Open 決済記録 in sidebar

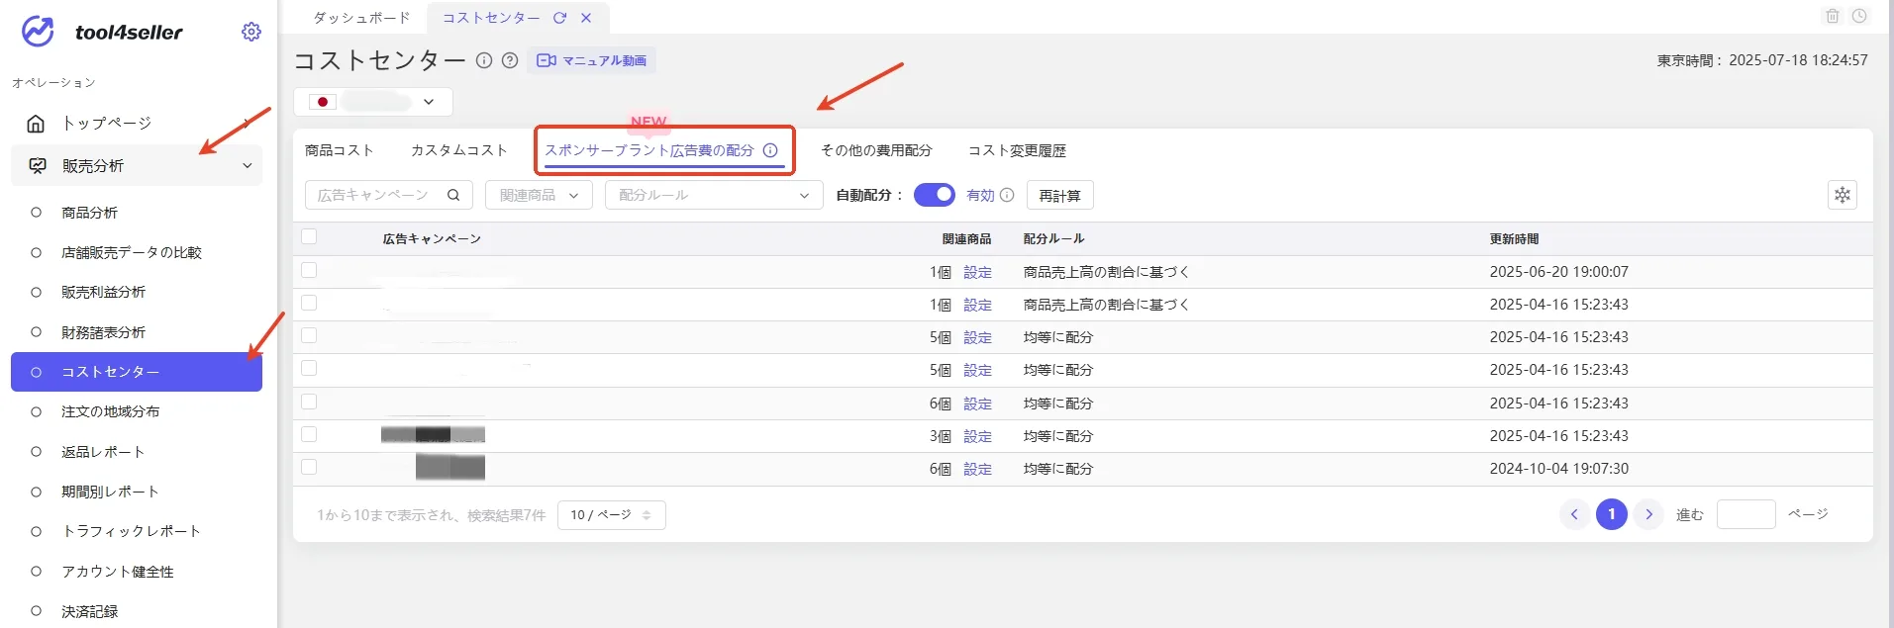pos(89,611)
